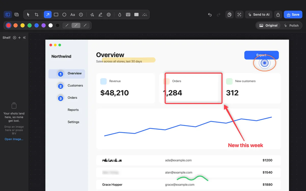Select the Aa Text tool

(x=73, y=15)
